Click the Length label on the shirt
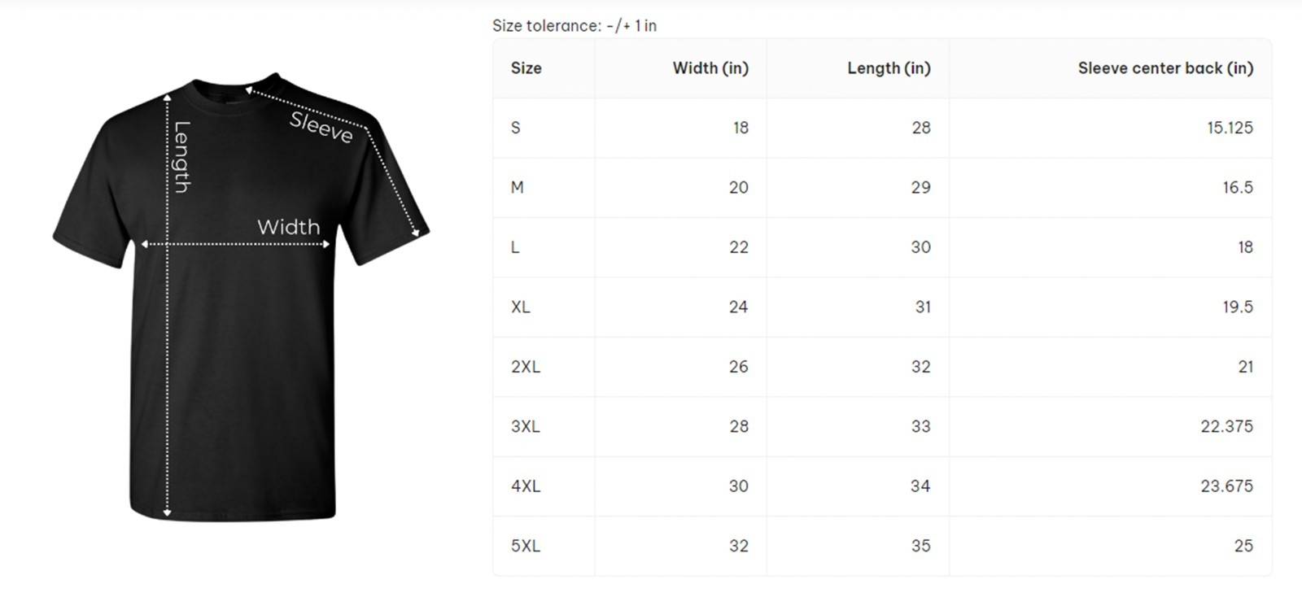1302x597 pixels. pyautogui.click(x=182, y=157)
